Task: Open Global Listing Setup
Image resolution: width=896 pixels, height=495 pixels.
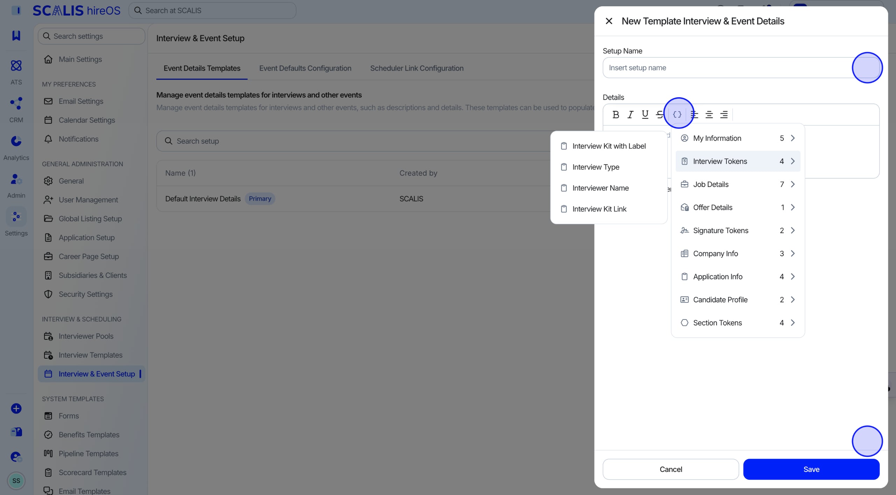Action: (91, 218)
